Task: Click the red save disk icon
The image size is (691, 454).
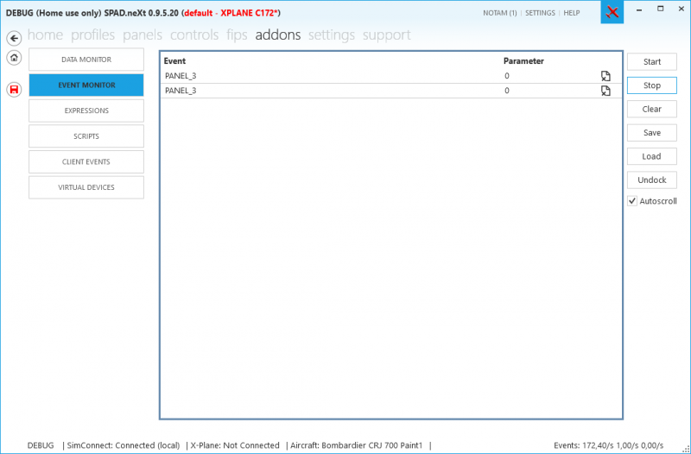Action: [x=14, y=90]
